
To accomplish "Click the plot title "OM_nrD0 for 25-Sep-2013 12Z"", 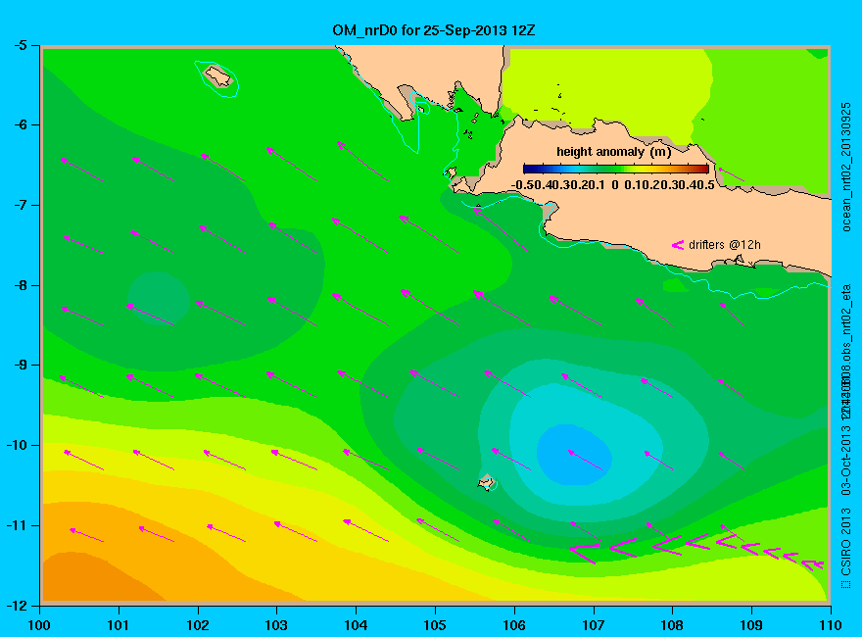I will 433,30.
